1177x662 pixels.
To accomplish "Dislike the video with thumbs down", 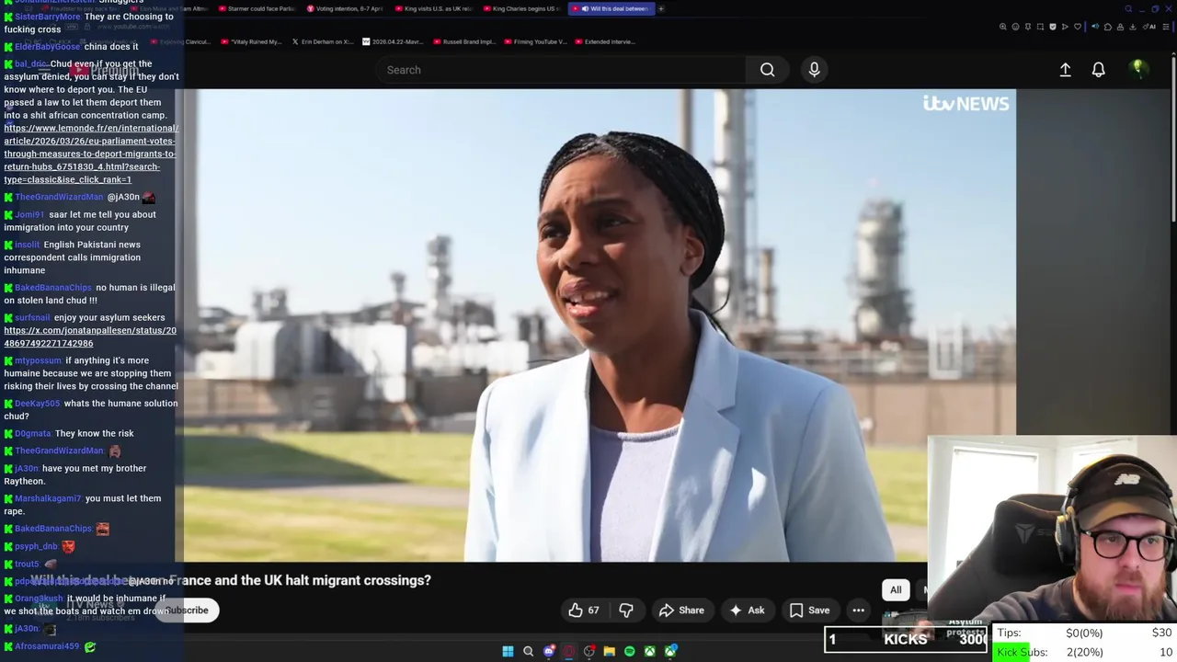I will click(x=626, y=611).
